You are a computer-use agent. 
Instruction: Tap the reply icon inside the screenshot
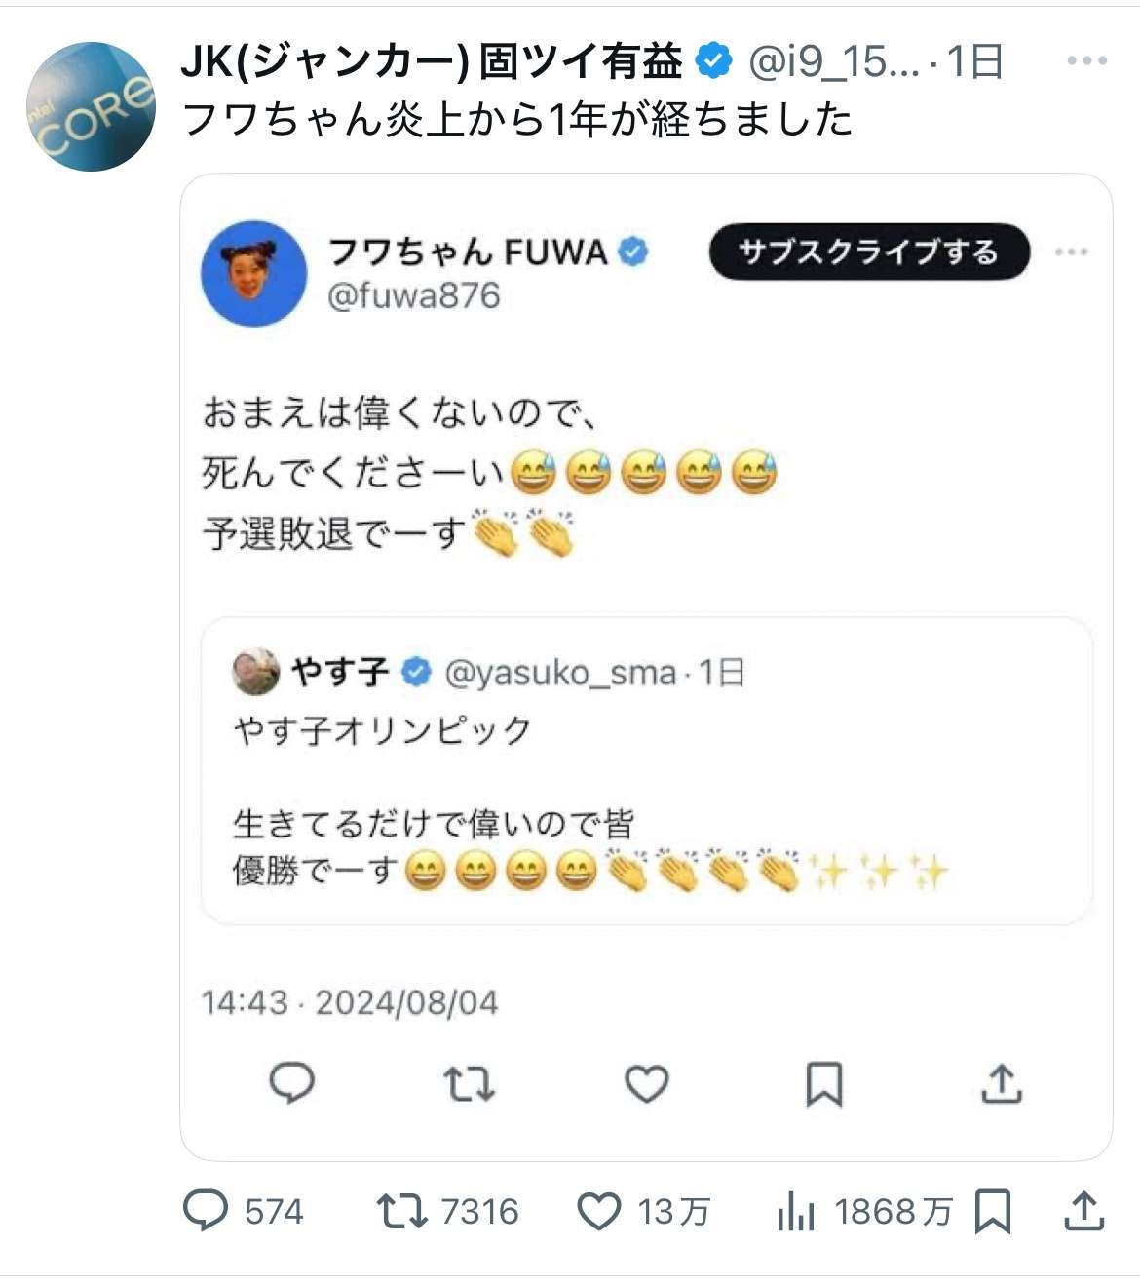tap(291, 1083)
